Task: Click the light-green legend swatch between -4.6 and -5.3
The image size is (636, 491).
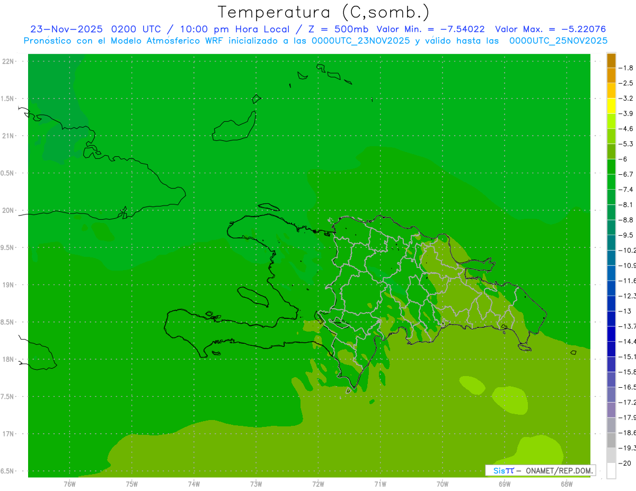Action: click(611, 136)
